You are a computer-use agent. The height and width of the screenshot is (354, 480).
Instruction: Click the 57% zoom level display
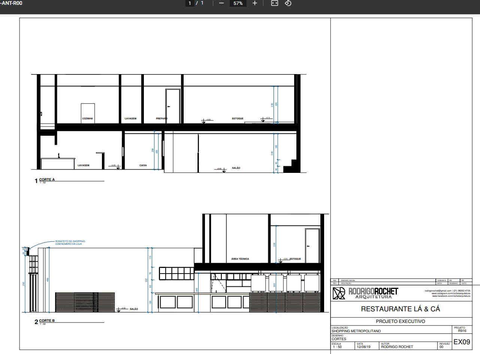238,3
